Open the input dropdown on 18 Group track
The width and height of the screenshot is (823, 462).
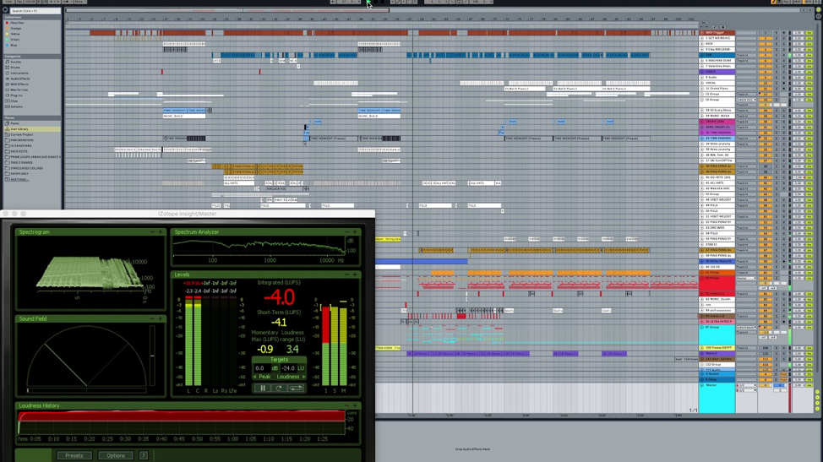pos(746,100)
